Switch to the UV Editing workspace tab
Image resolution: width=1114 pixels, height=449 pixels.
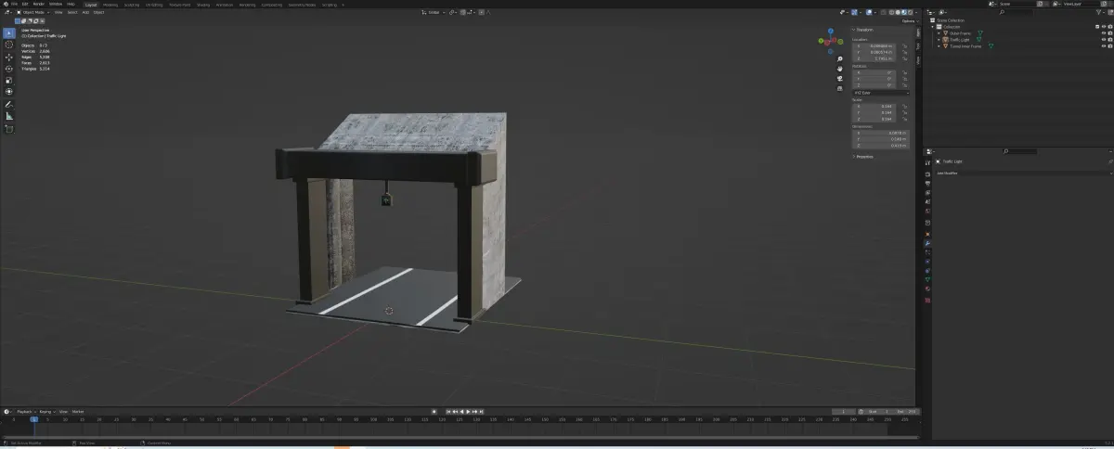154,4
